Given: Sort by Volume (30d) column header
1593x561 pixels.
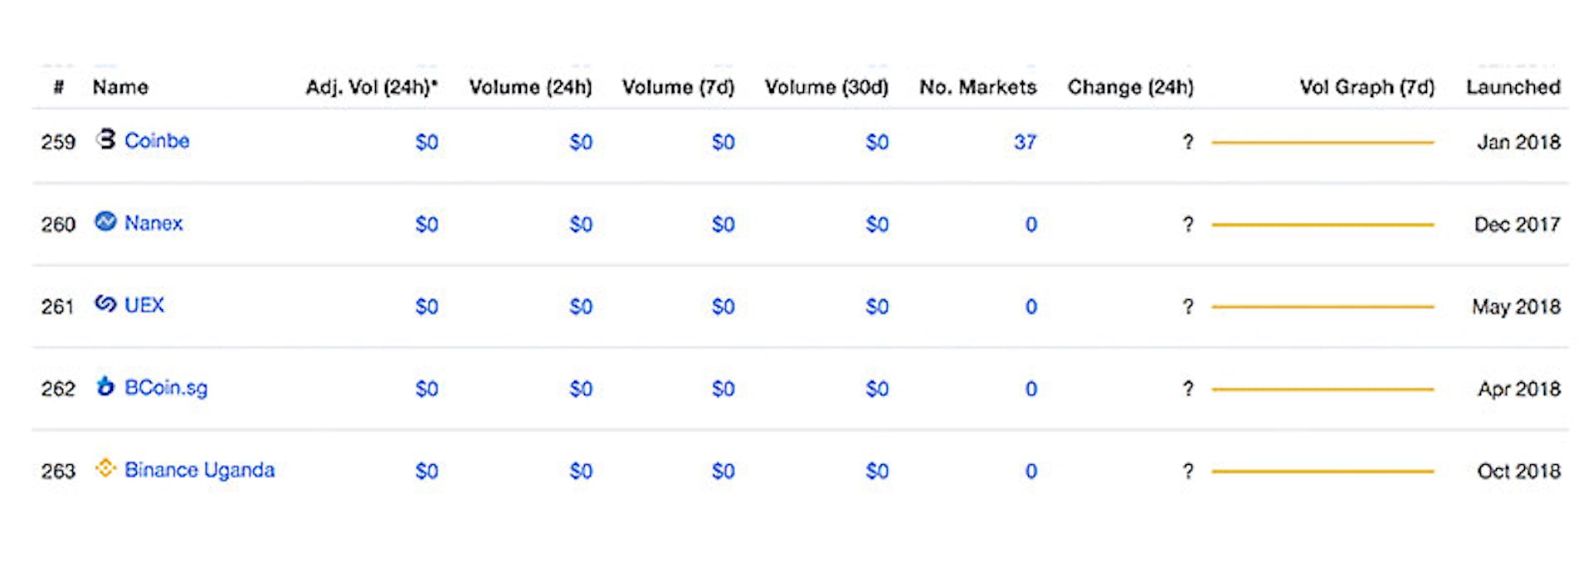Looking at the screenshot, I should [826, 87].
